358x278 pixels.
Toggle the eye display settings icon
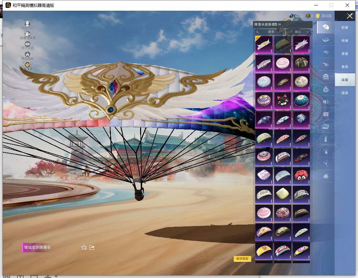(28, 44)
